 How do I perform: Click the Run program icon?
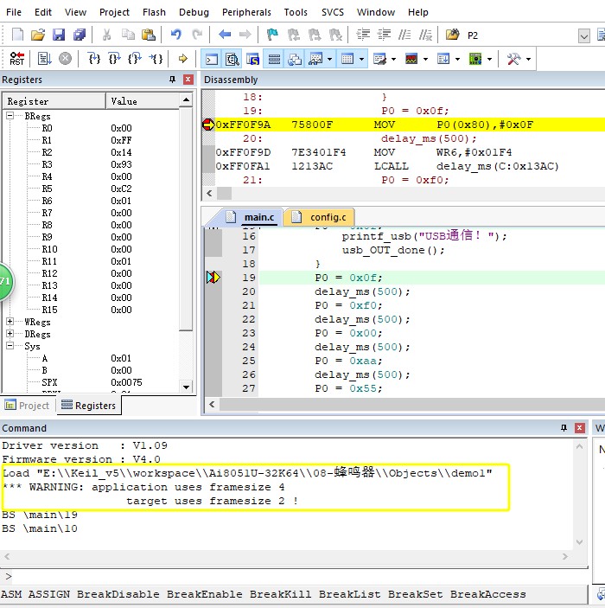[45, 59]
